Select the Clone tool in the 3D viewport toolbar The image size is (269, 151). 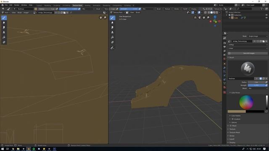pos(112,32)
